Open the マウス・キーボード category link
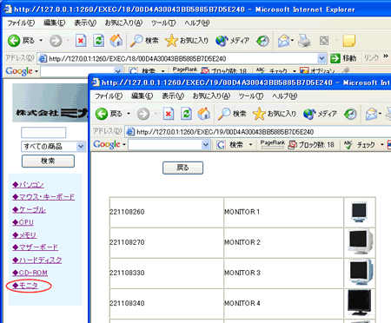 [x=43, y=197]
